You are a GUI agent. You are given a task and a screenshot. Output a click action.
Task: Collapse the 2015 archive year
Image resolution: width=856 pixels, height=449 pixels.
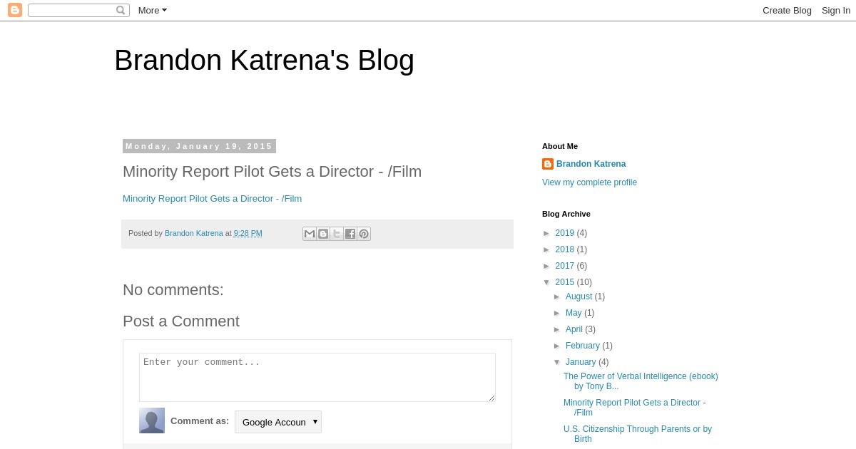(x=548, y=283)
